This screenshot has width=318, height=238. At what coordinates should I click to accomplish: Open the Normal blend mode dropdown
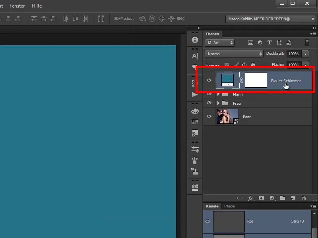tap(234, 54)
